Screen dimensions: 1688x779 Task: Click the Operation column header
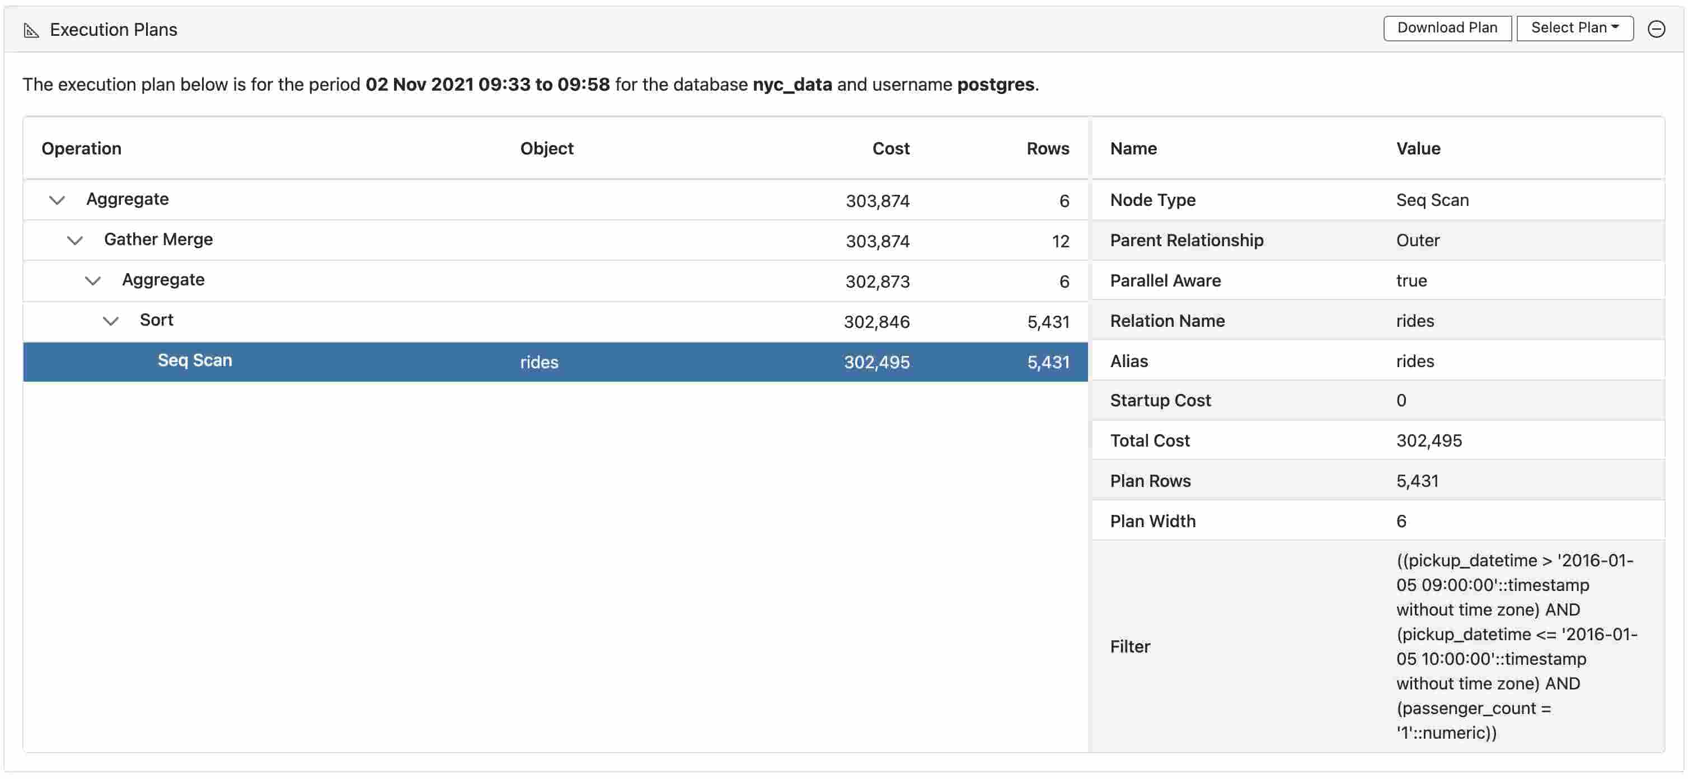click(81, 149)
